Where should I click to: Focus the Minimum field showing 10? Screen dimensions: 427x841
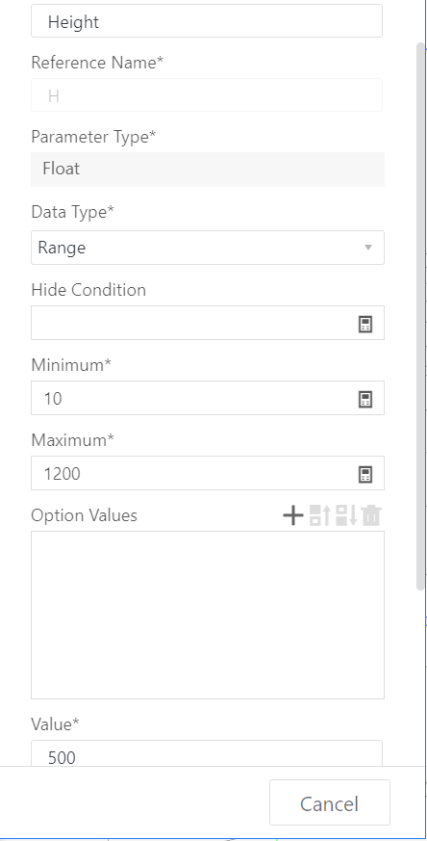(193, 398)
